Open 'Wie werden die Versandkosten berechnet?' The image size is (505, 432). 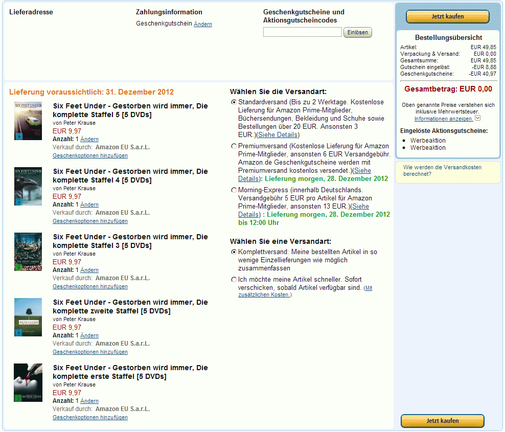[442, 170]
